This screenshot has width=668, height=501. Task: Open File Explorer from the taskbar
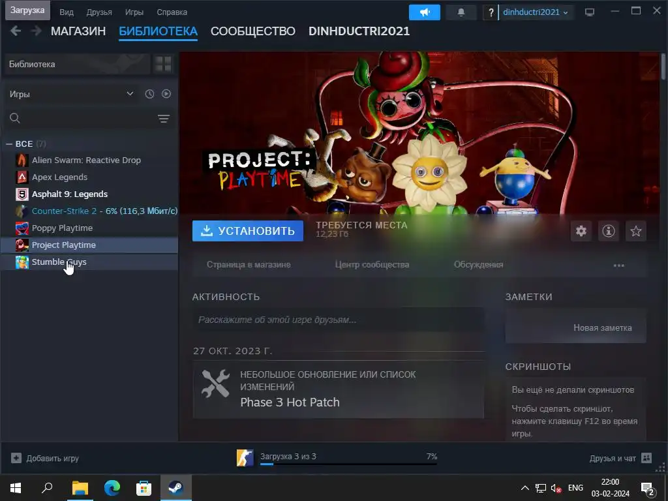(x=80, y=487)
